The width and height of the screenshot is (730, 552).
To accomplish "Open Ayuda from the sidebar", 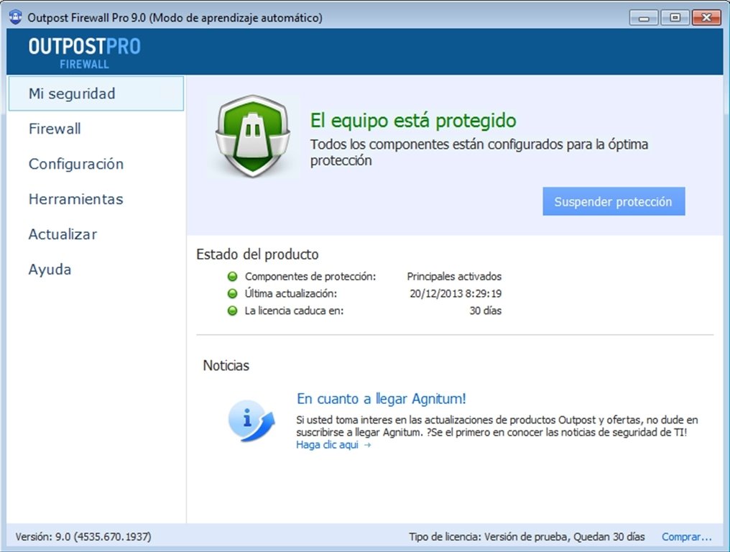I will [50, 270].
